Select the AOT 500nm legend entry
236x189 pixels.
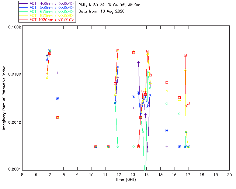pos(47,7)
